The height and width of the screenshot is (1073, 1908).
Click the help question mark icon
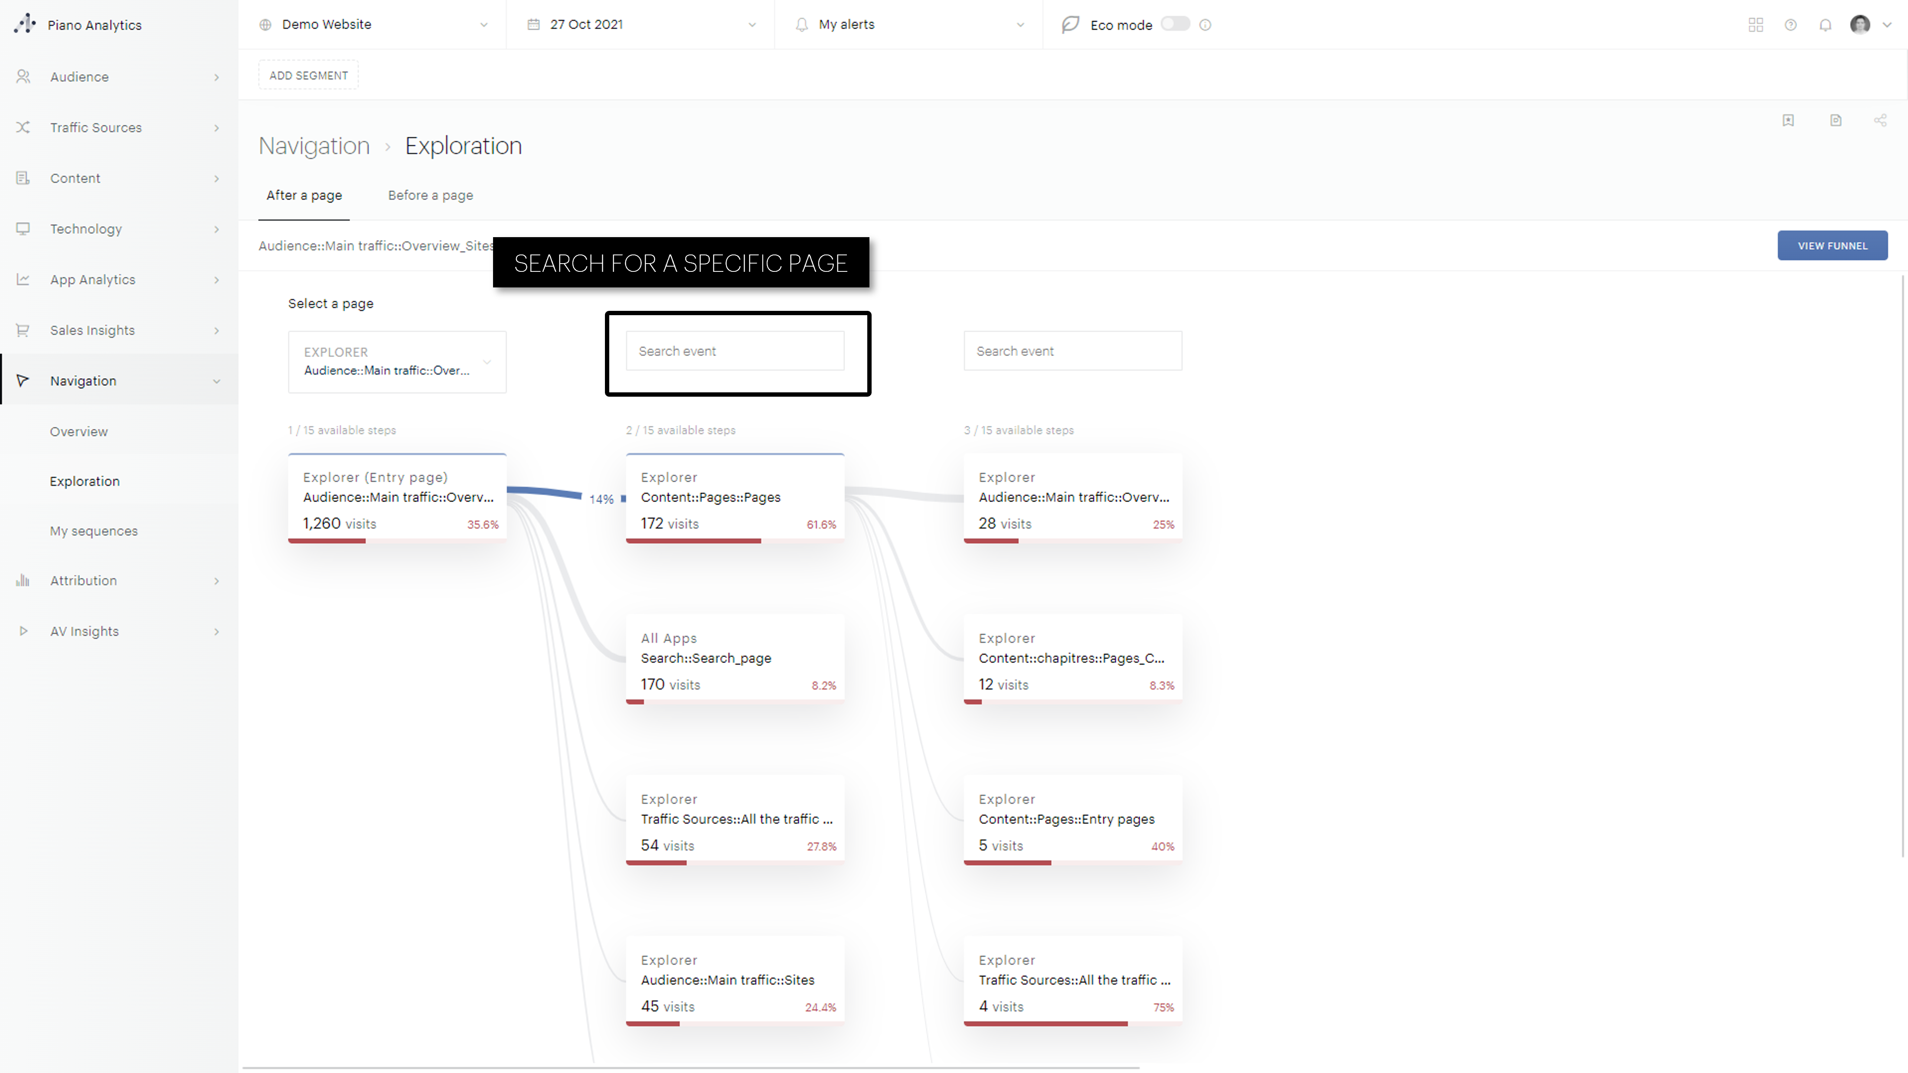(x=1791, y=24)
